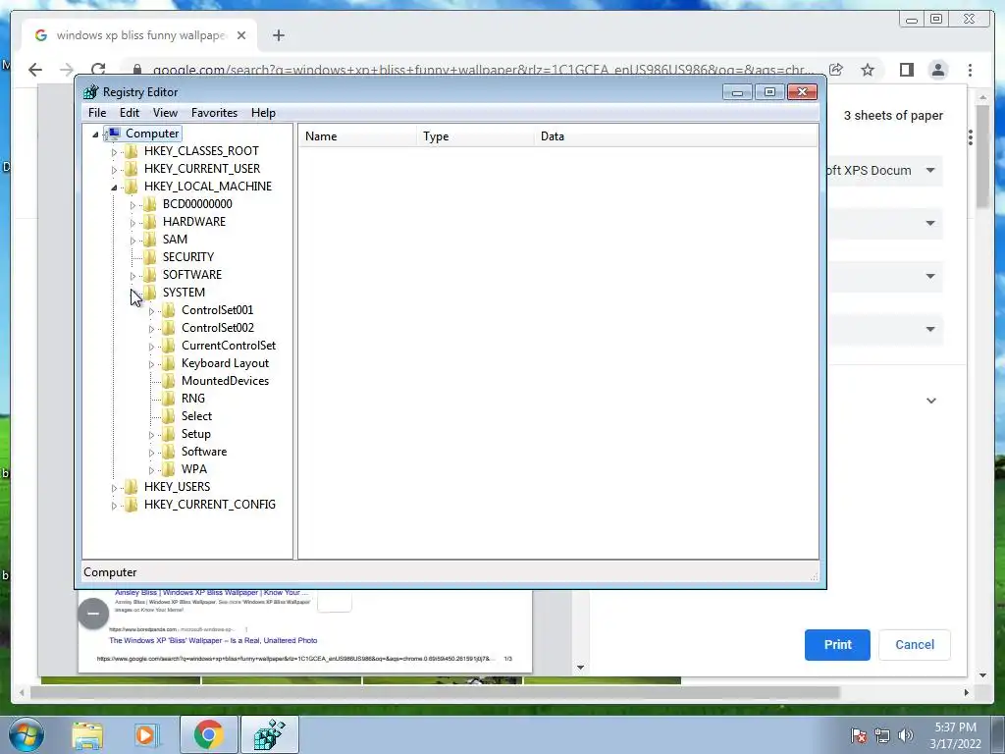Expand the BCD00000000 key
This screenshot has height=754, width=1005.
132,205
